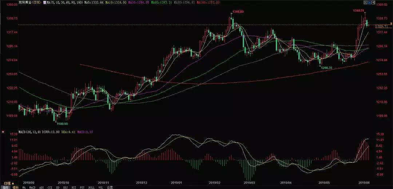393x189 pixels.
Task: Select the RSI indicator
Action: (74, 187)
